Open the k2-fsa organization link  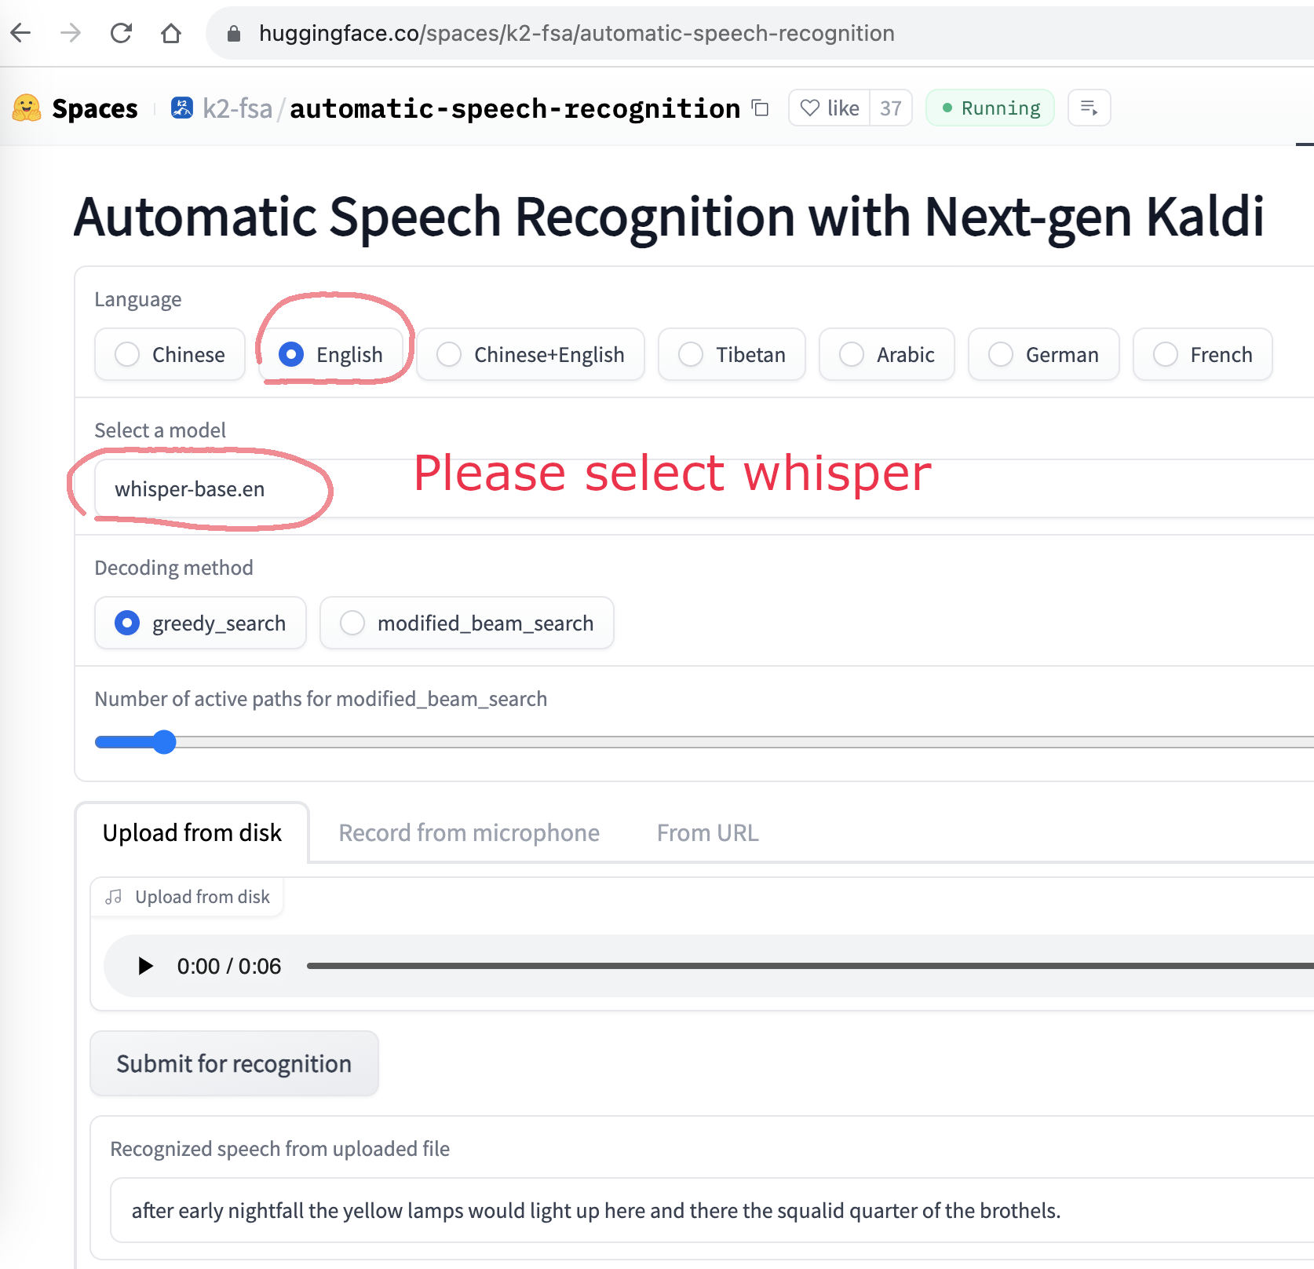[x=237, y=108]
